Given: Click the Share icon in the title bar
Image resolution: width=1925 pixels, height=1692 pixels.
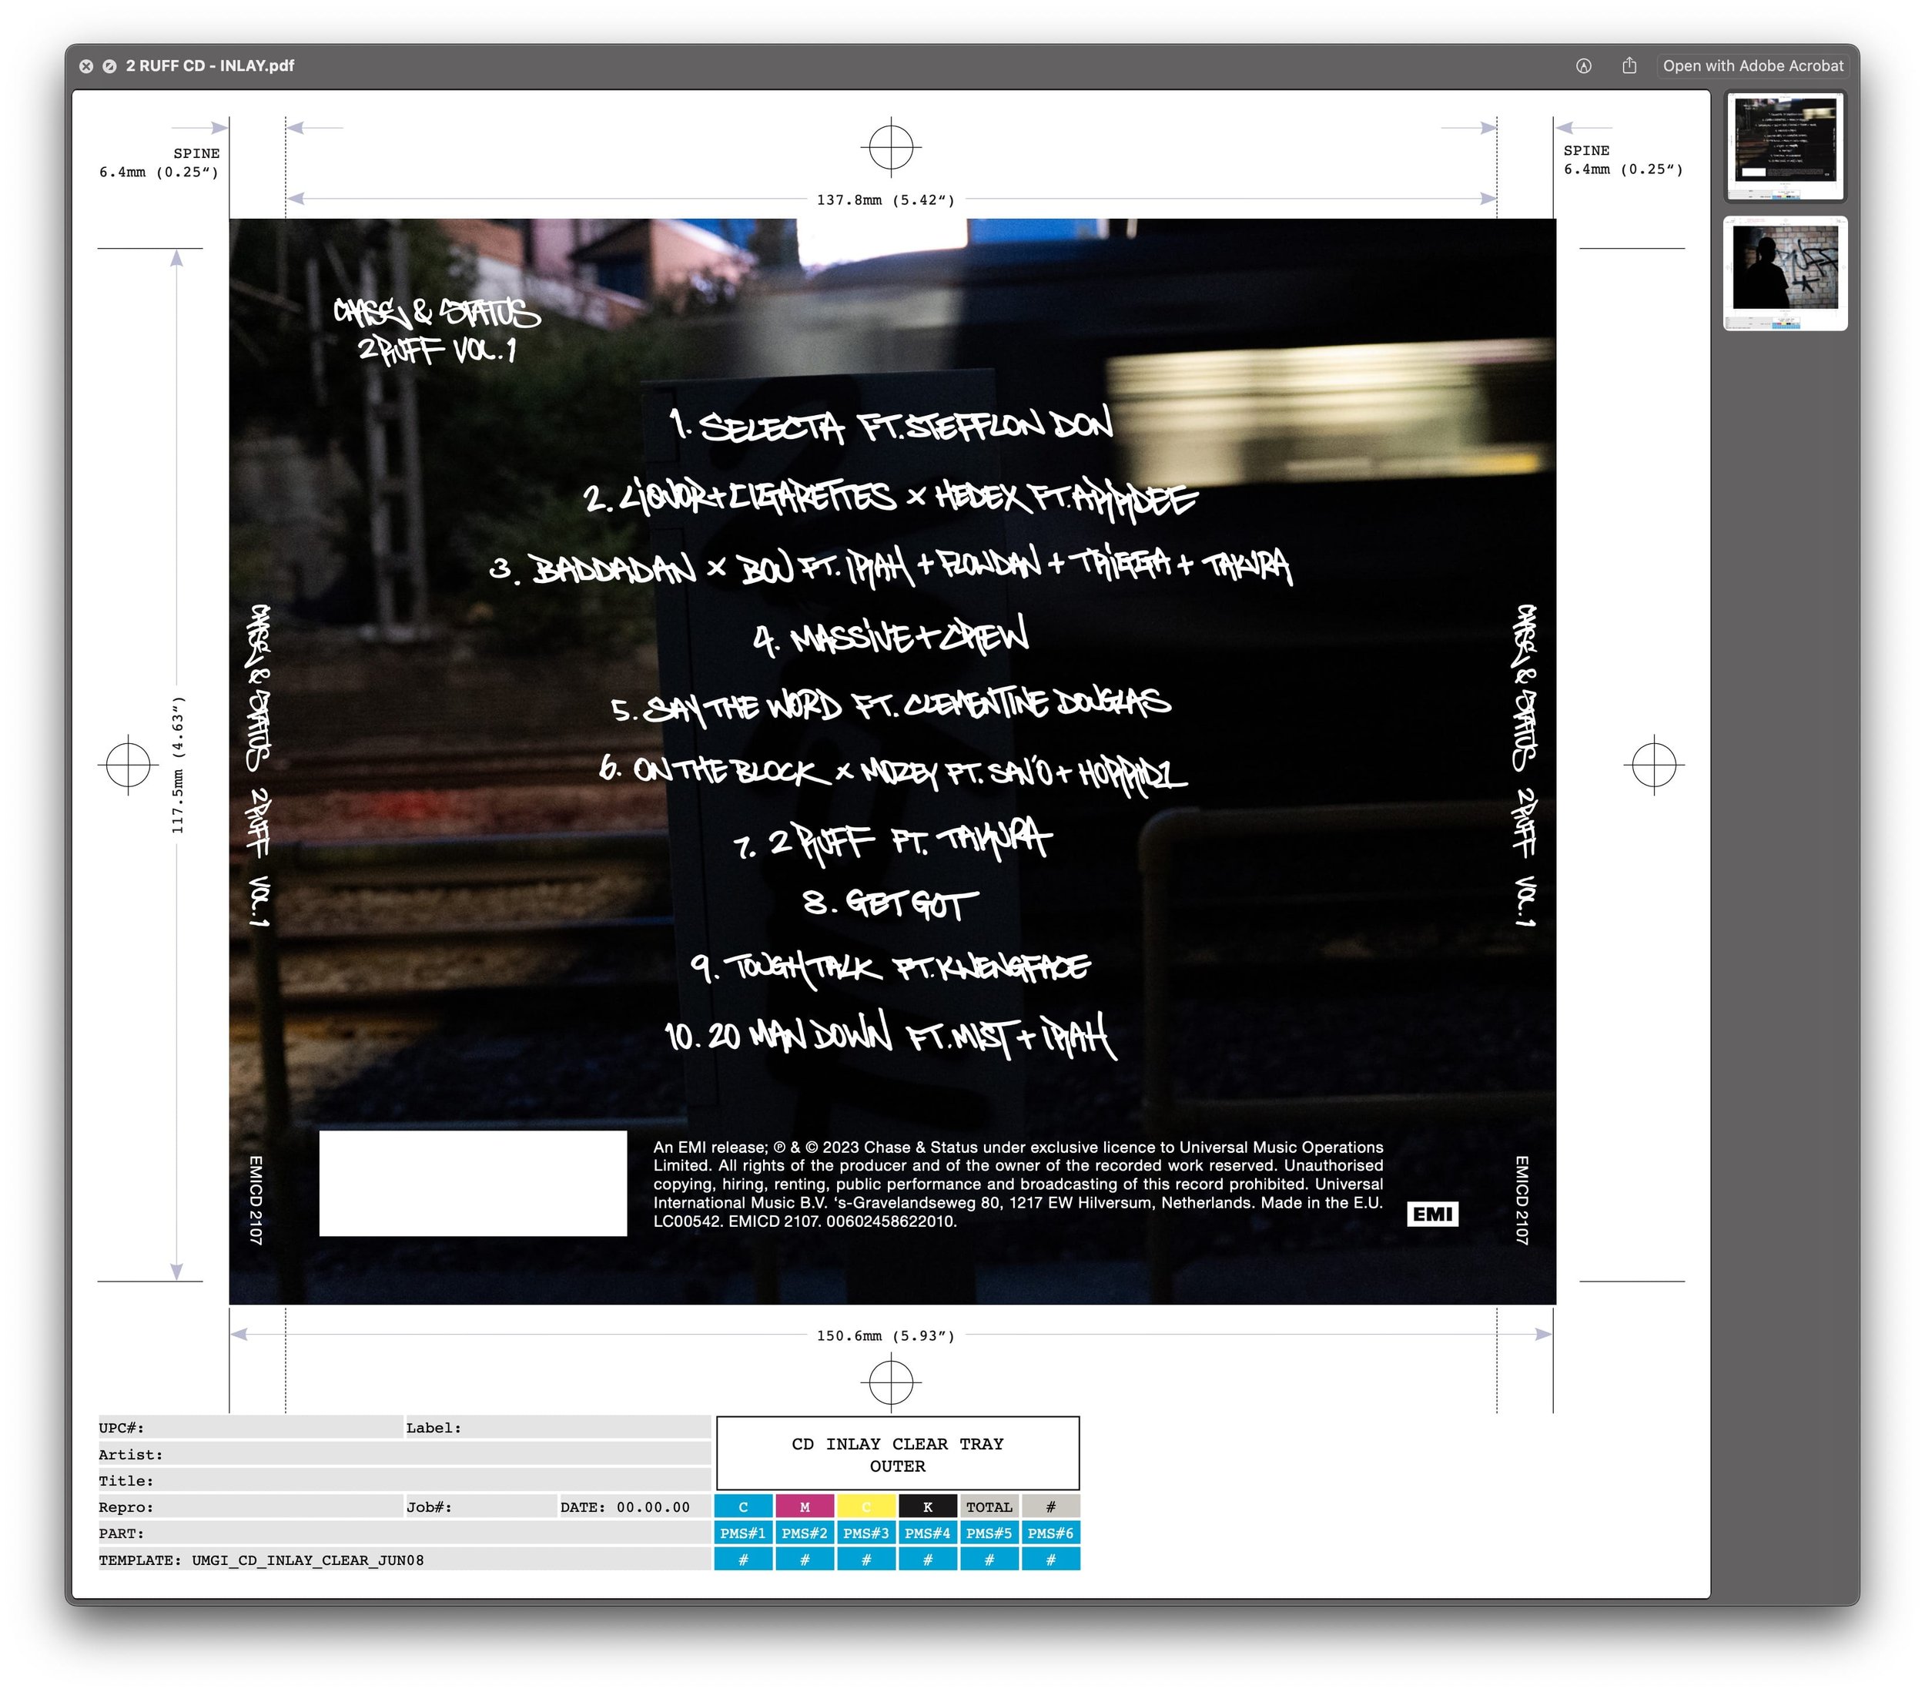Looking at the screenshot, I should click(1629, 66).
